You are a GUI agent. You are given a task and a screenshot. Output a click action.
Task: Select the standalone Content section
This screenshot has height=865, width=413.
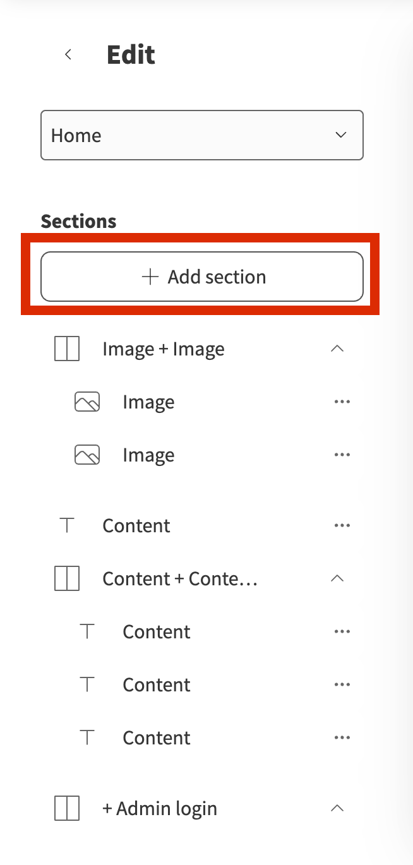coord(136,526)
